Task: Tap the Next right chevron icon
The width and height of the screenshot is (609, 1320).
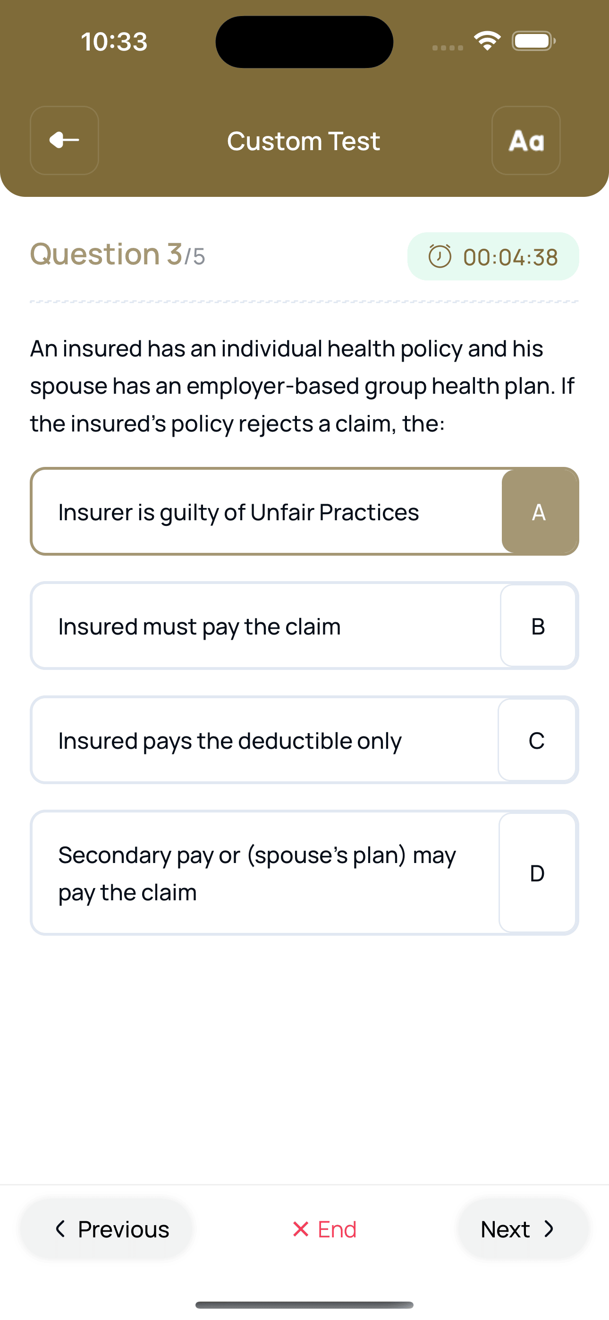Action: 549,1229
